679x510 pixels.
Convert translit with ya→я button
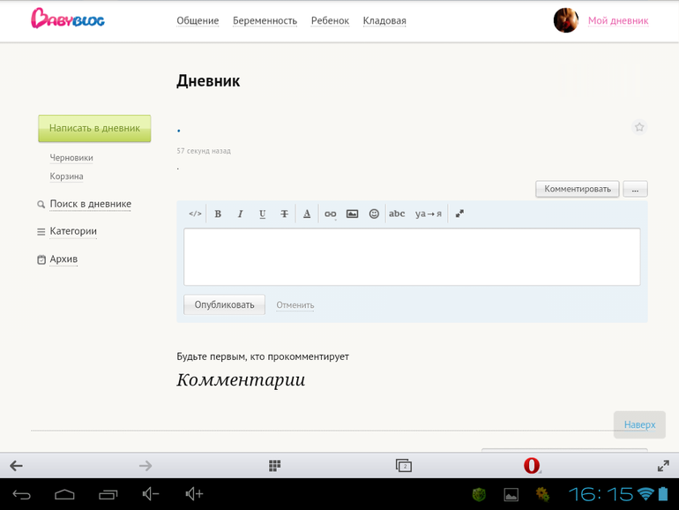coord(429,214)
